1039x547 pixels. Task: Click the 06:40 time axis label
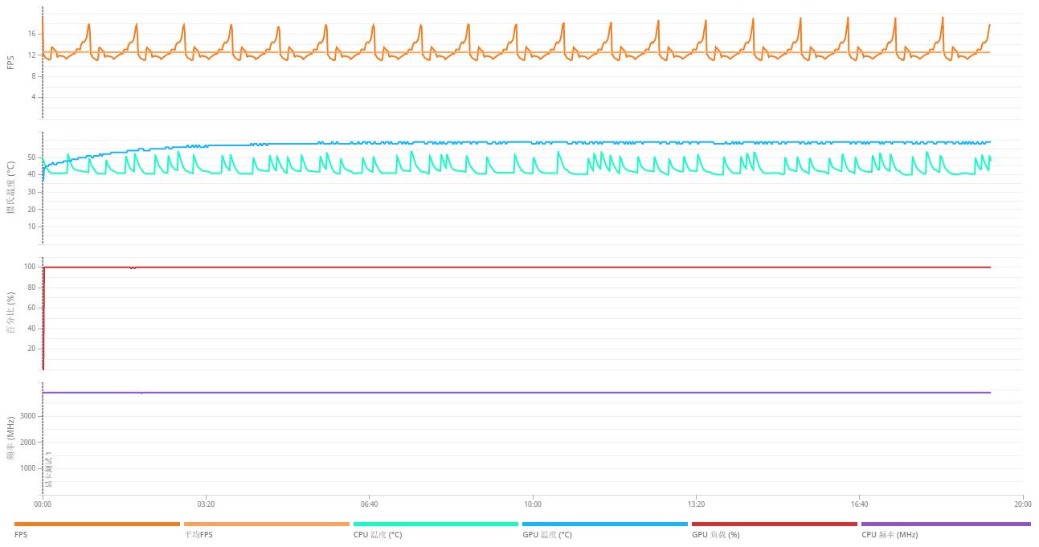pos(370,504)
